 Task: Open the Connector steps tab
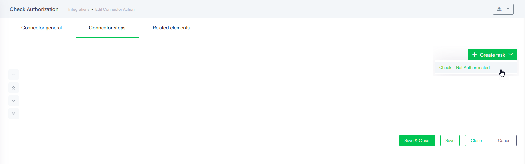107,28
